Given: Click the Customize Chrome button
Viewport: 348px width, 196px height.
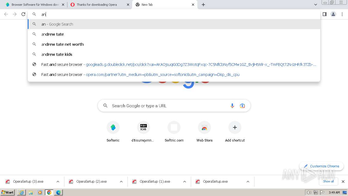Looking at the screenshot, I should point(322,166).
